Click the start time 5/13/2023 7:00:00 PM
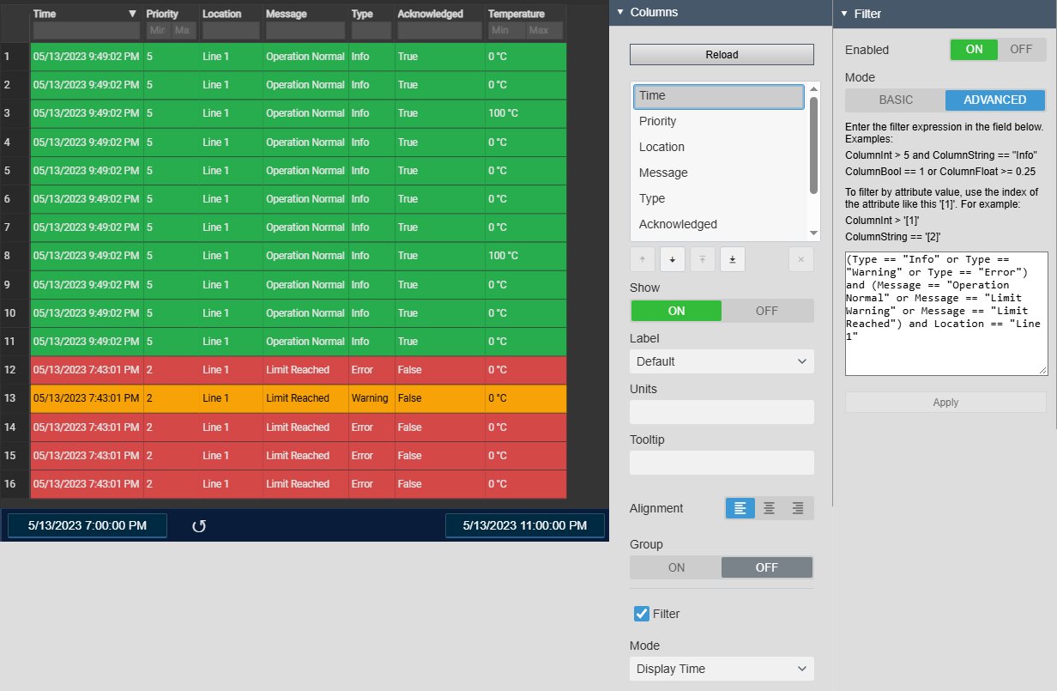The height and width of the screenshot is (691, 1057). click(88, 525)
